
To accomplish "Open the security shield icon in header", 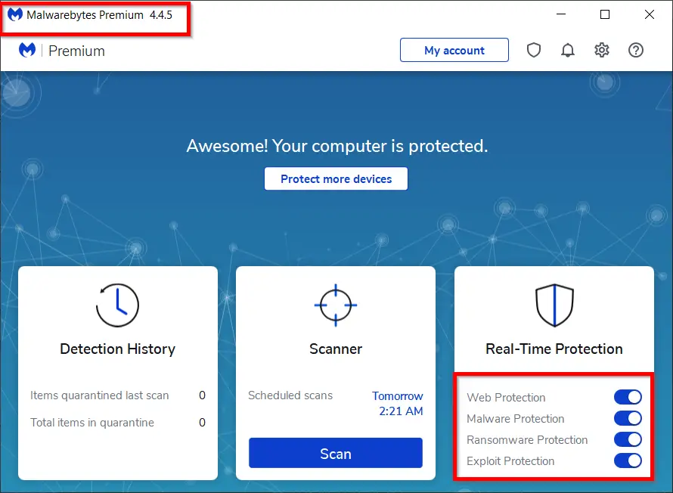I will (534, 50).
